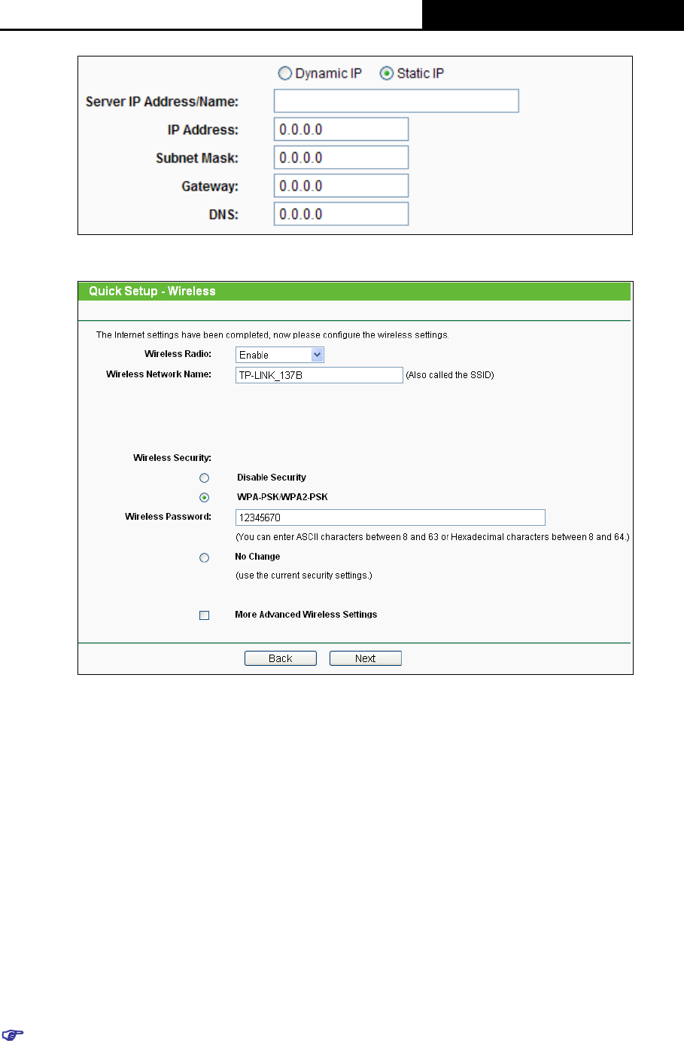Select the No Change radio option
The width and height of the screenshot is (684, 1041).
204,557
